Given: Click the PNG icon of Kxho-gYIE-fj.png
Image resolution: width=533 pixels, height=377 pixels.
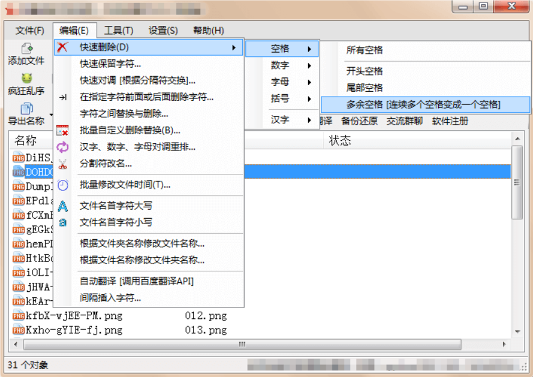Looking at the screenshot, I should pos(18,330).
